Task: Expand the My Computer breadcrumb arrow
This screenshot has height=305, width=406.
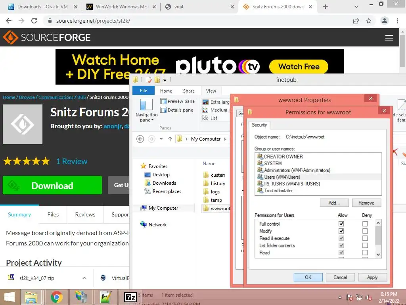Action: (225, 139)
